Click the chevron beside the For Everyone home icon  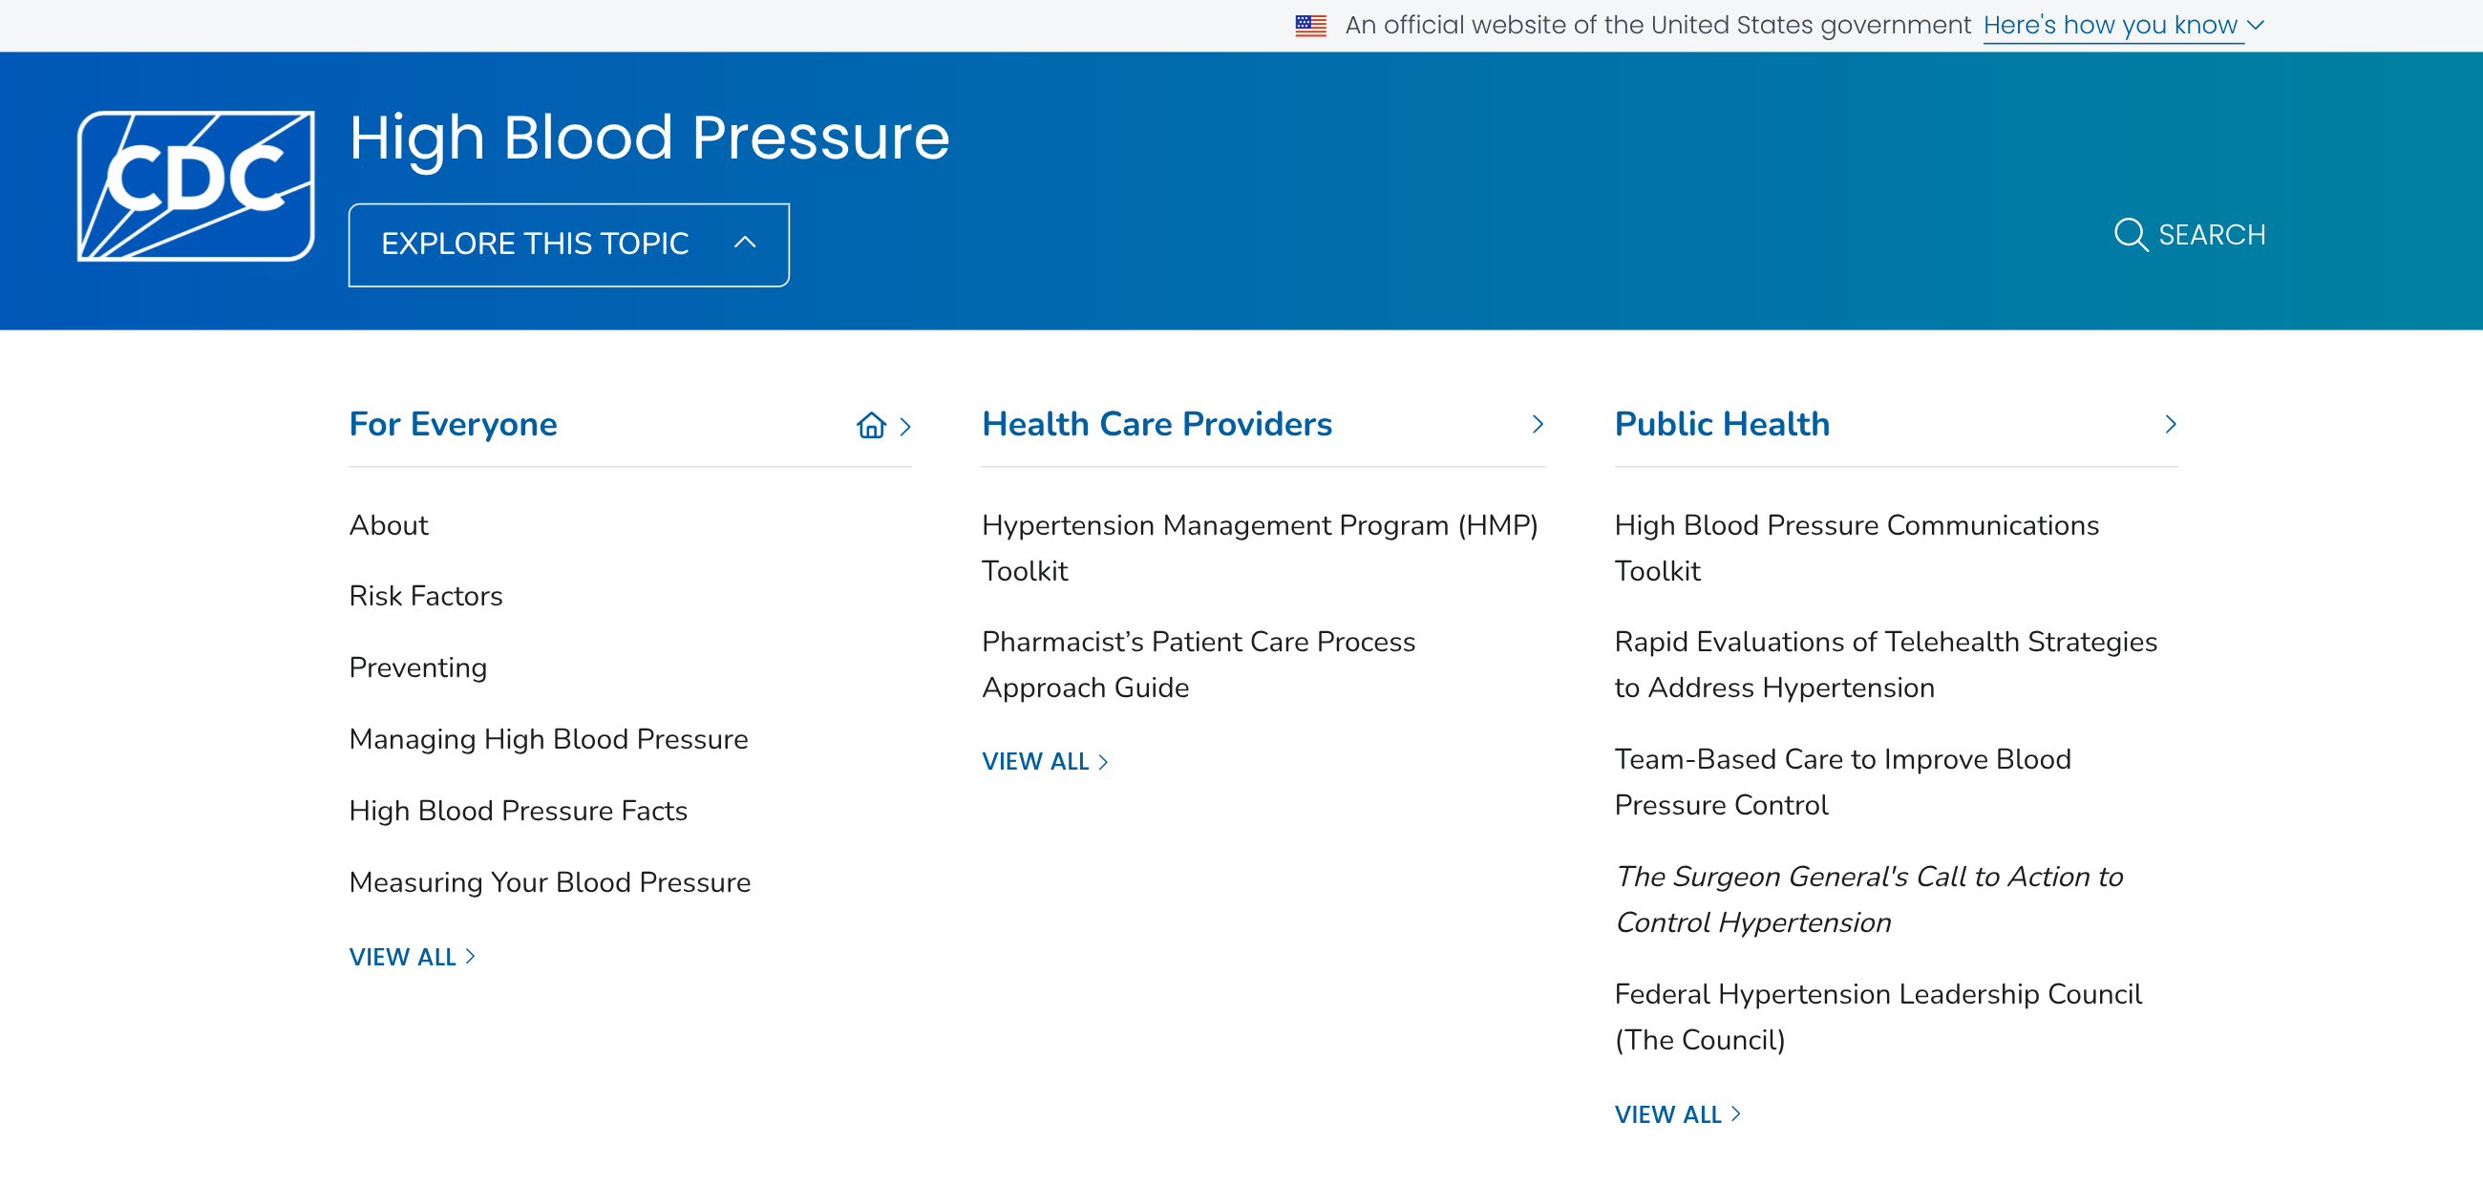(905, 426)
